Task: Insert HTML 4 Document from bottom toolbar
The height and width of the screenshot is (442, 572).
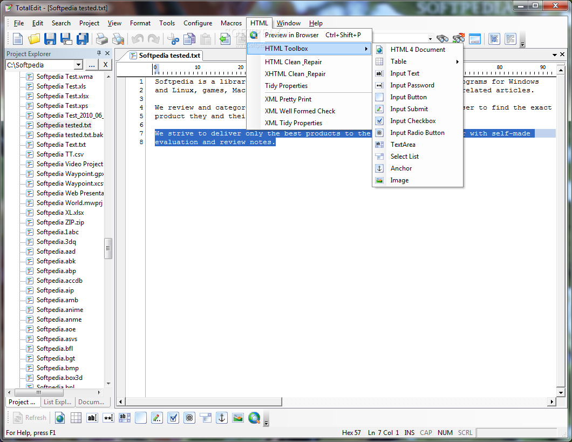Action: (x=60, y=418)
